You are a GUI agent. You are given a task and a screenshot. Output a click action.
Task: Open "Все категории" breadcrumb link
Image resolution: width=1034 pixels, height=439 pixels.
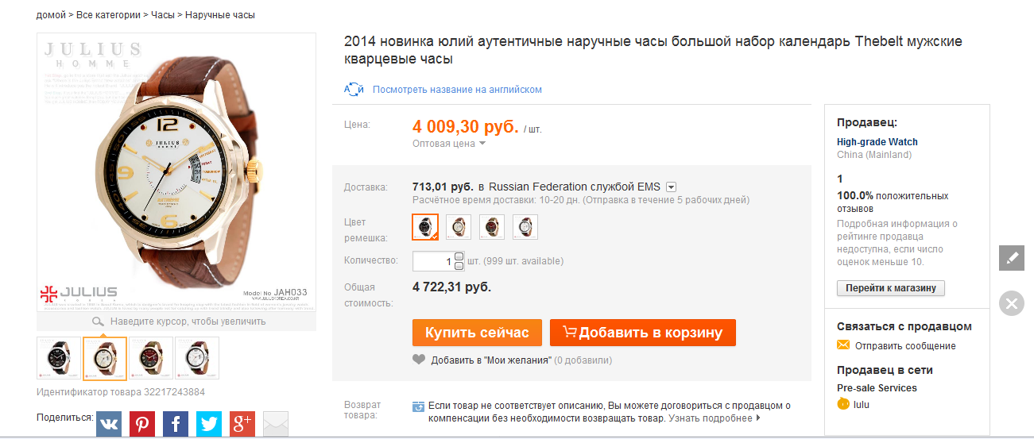[108, 15]
